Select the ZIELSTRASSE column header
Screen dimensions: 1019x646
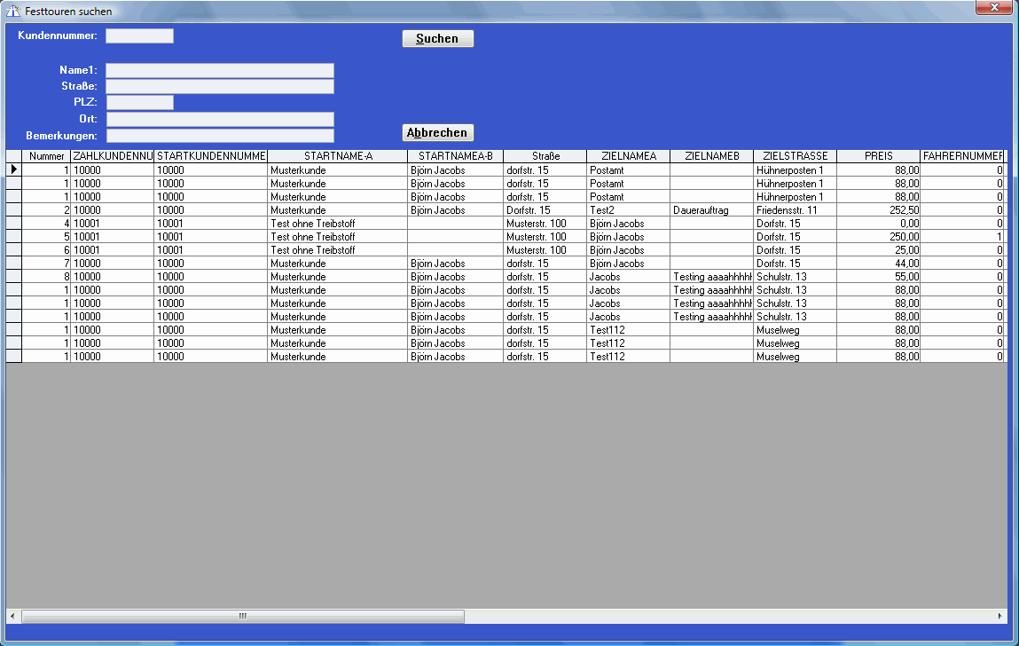(x=795, y=156)
